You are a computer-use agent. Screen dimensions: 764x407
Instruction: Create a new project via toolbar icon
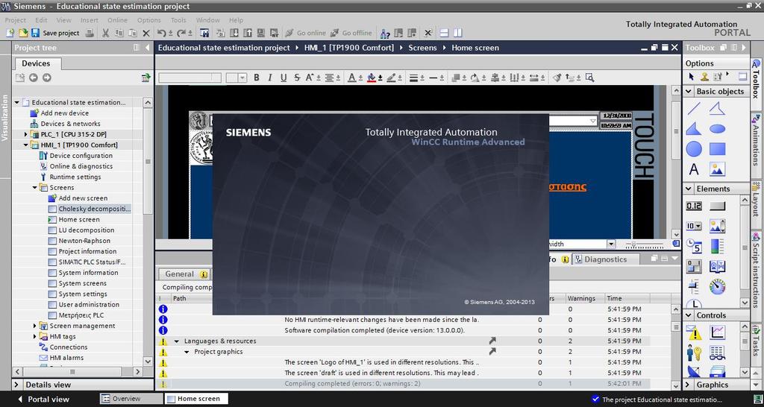[10, 33]
